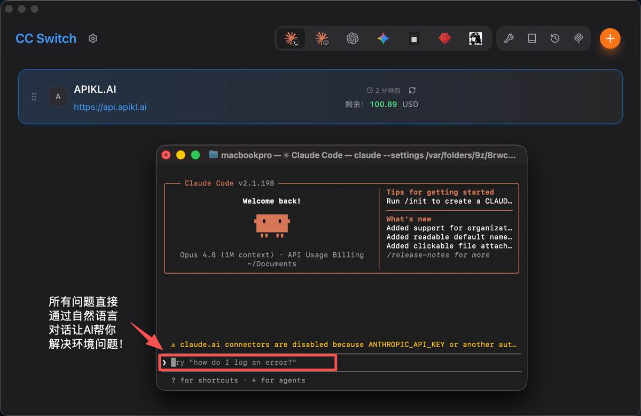Add a provider with orange plus button
Viewport: 641px width, 416px height.
coord(610,38)
